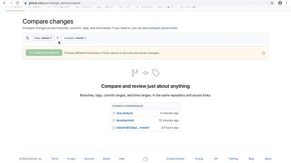Reload the page with refresh icon
The image size is (291, 163).
pos(17,3)
